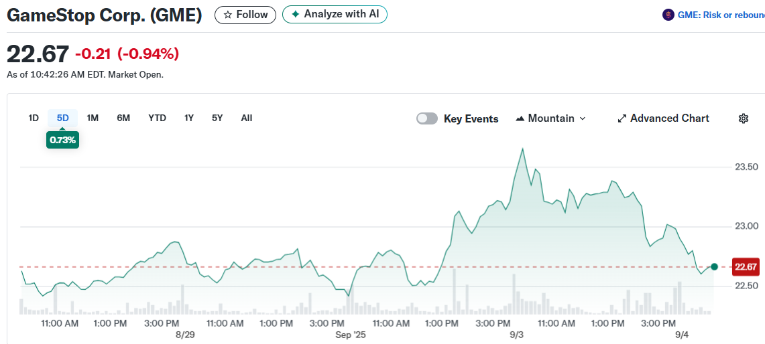The width and height of the screenshot is (765, 344).
Task: Open the Advanced Chart view
Action: [x=663, y=118]
